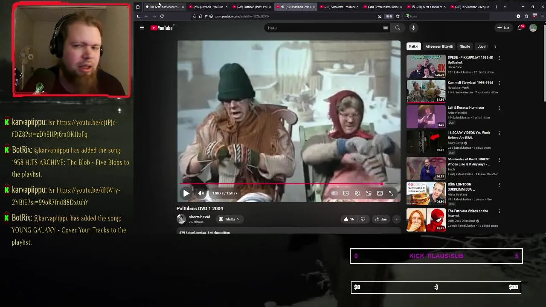Switch to the Soittolistat YouTube tab
Viewport: 546px width, 307px height.
[339, 7]
